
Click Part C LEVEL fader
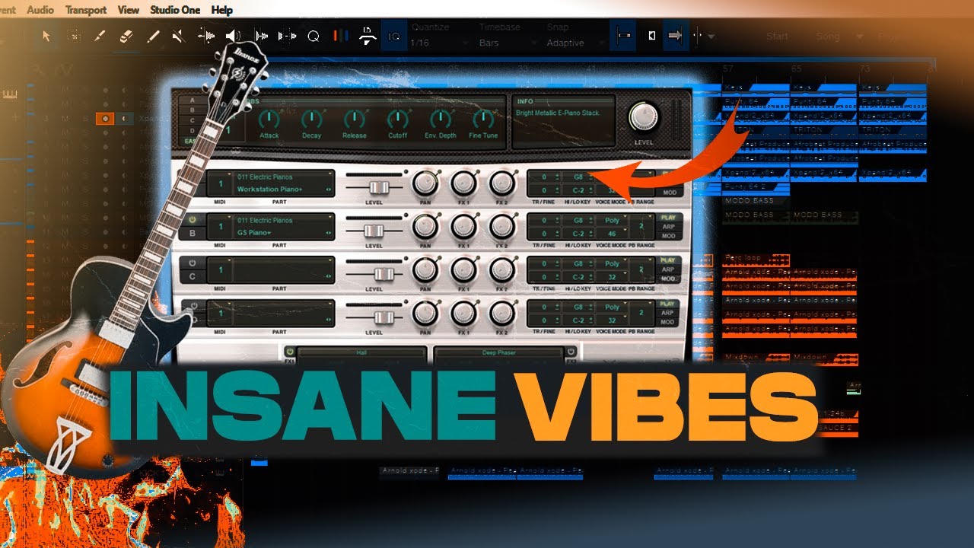(384, 274)
